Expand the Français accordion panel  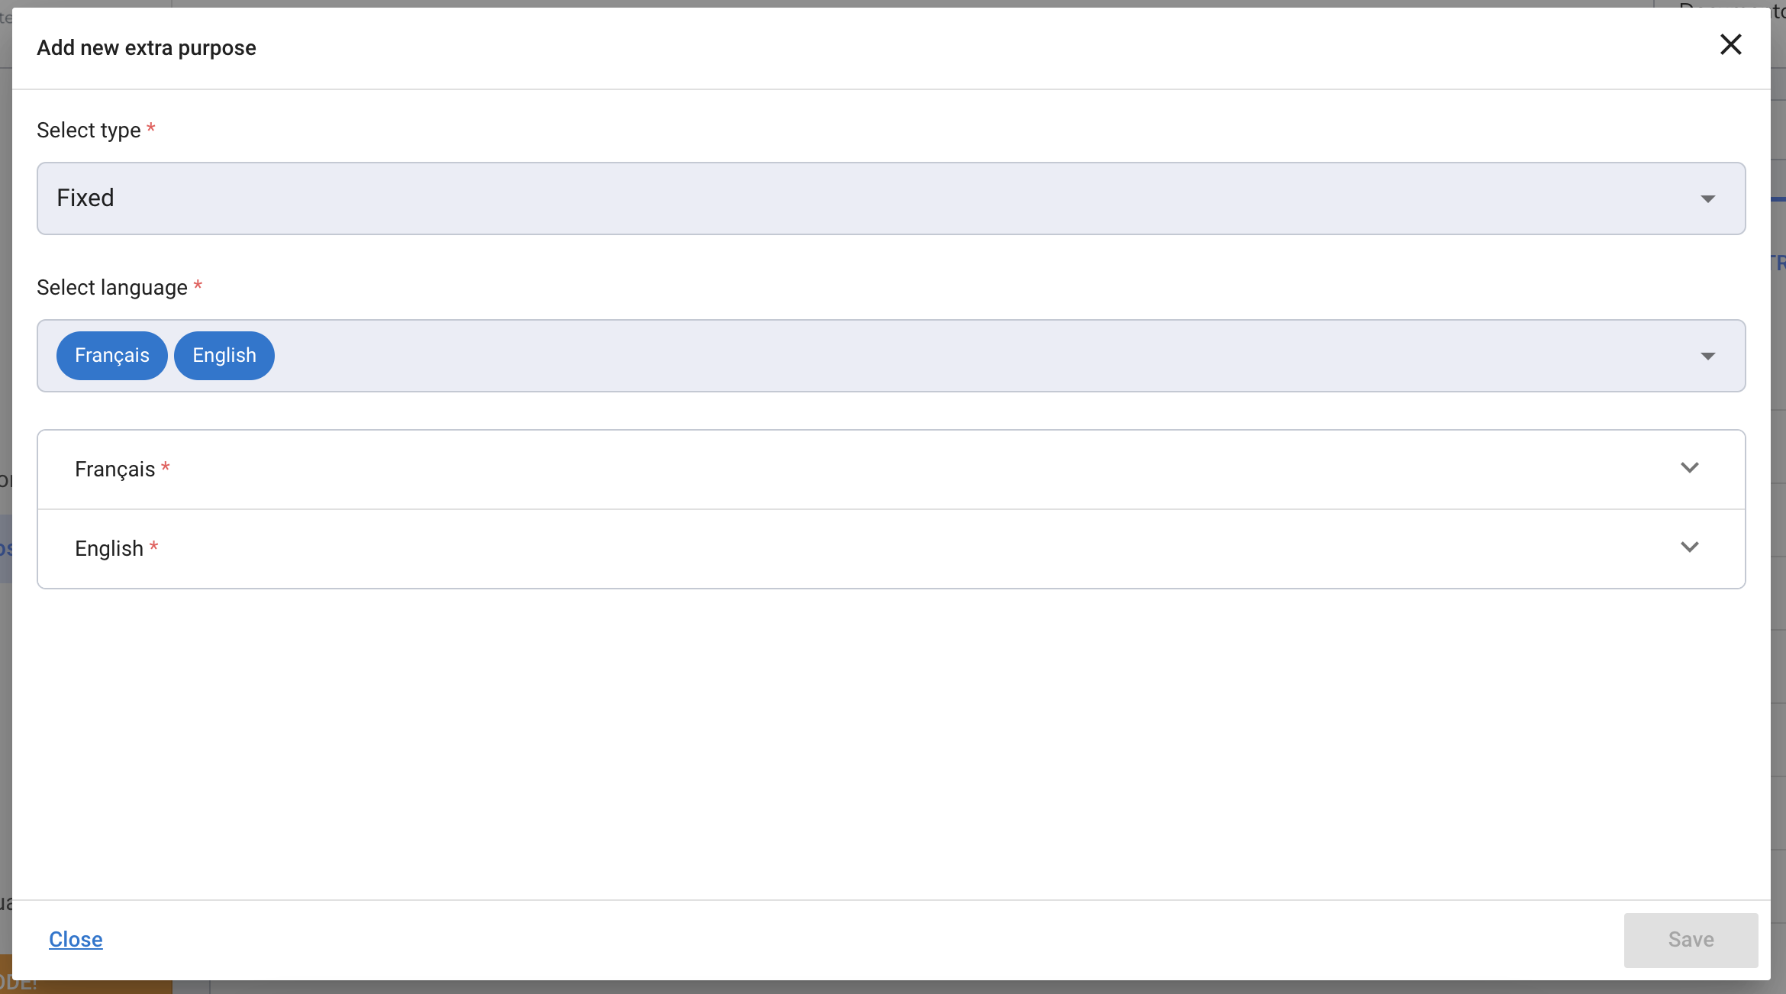click(840, 470)
